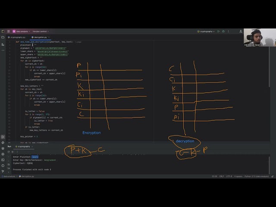The height and width of the screenshot is (207, 276).
Task: Open the line and column position indicator
Action: tap(214, 176)
